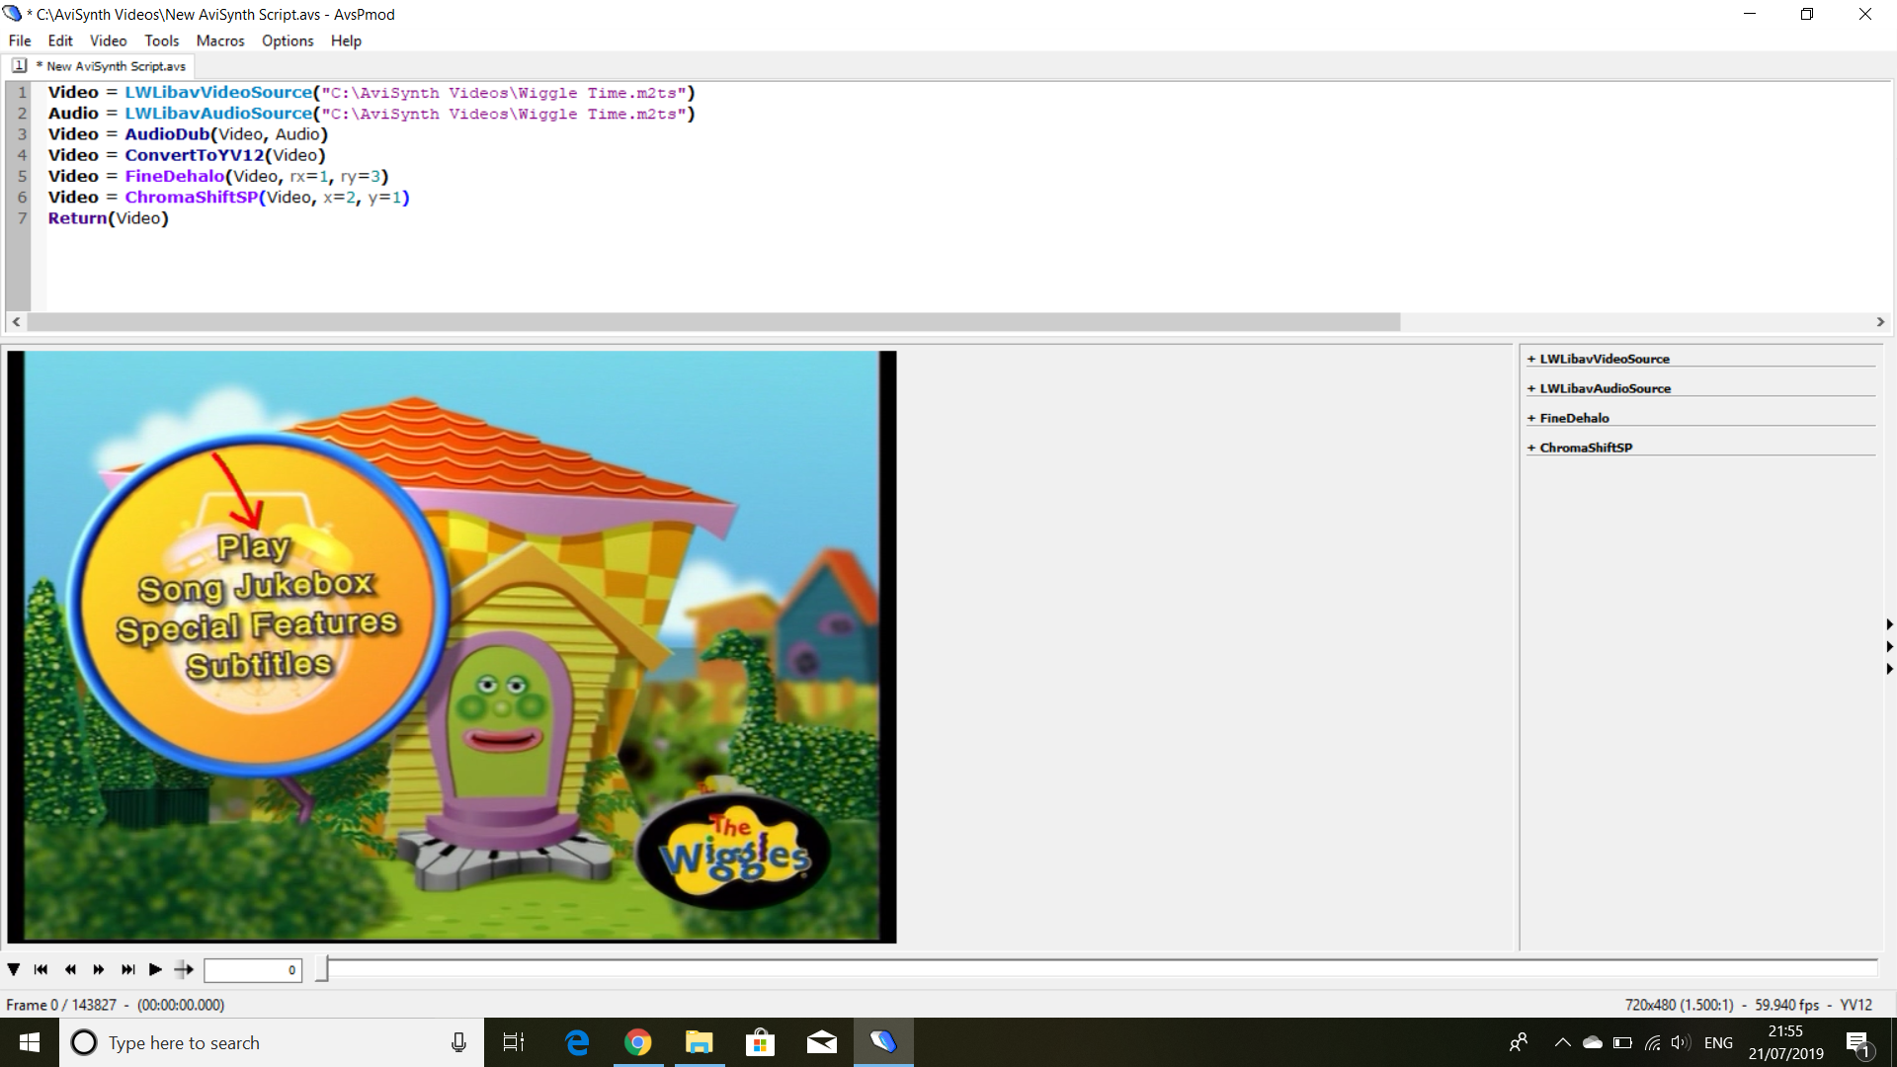The image size is (1897, 1067).
Task: Click the play video button
Action: [155, 969]
